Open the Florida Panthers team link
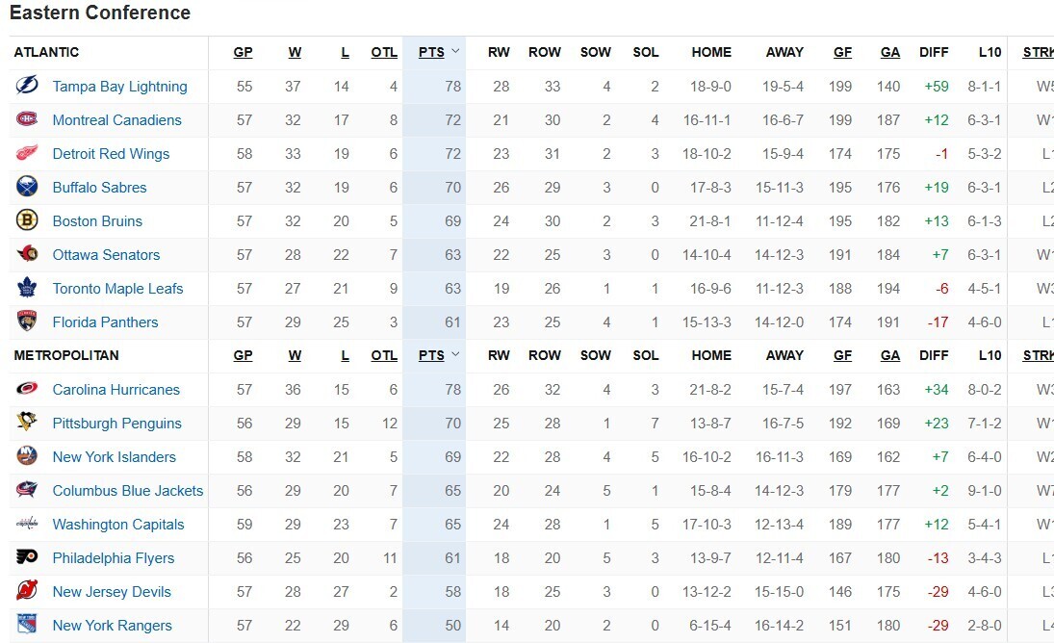Viewport: 1054px width, 643px height. pos(105,322)
